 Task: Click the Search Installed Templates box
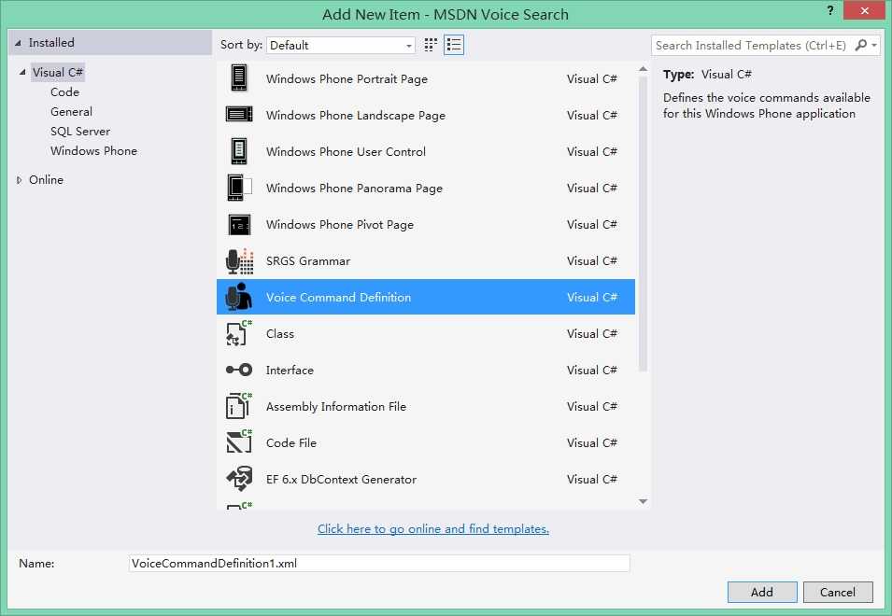(751, 45)
